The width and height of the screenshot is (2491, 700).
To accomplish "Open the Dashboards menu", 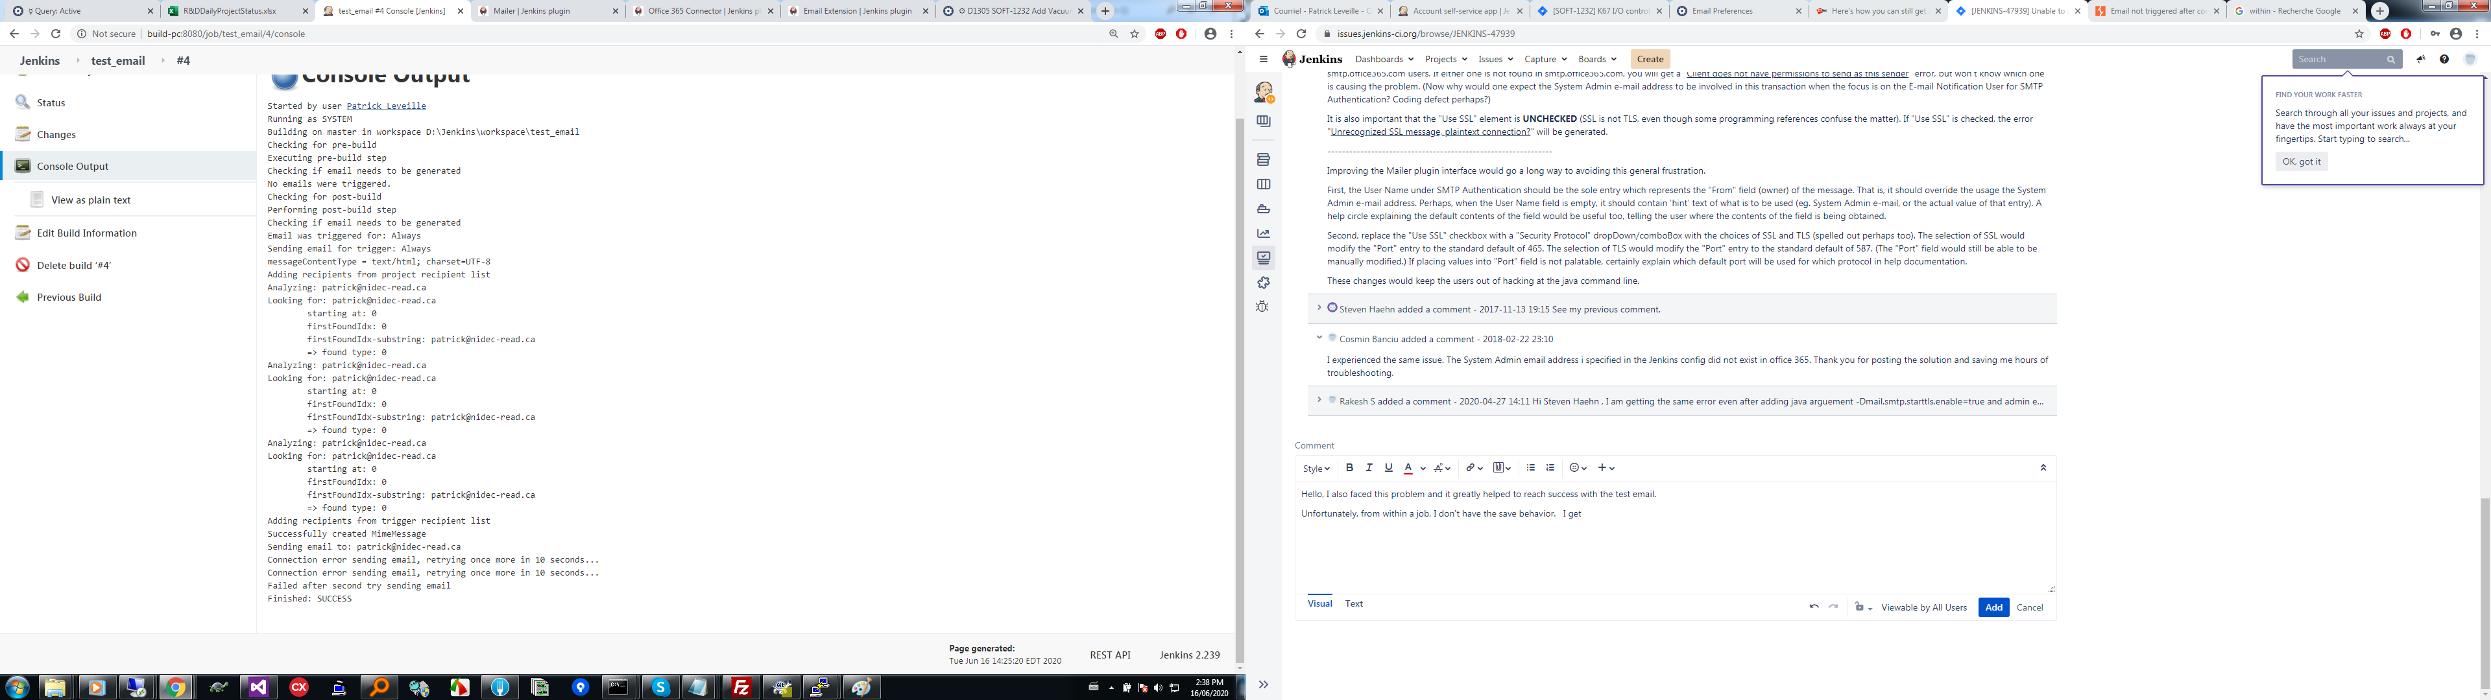I will [1384, 60].
